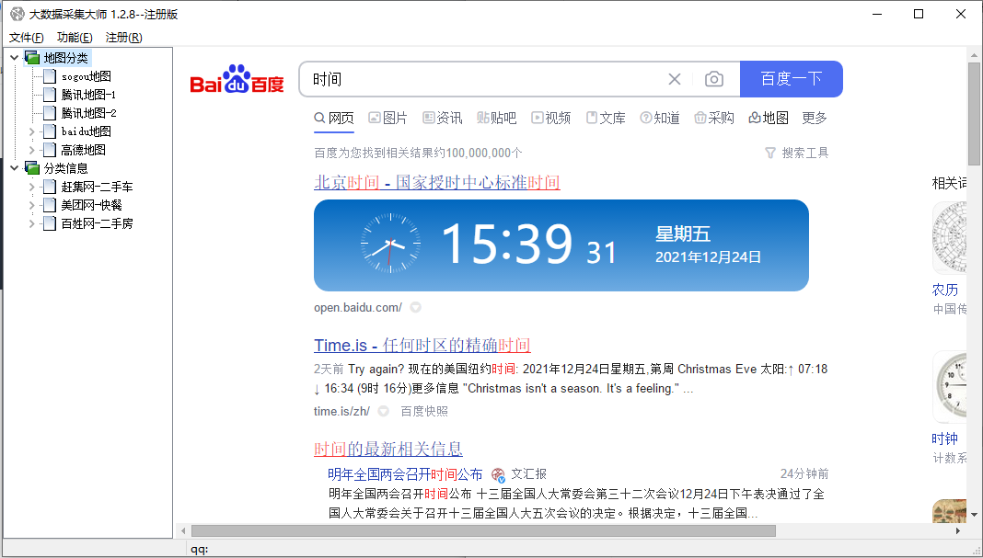Collapse the 分类信息 tree node

[x=15, y=168]
